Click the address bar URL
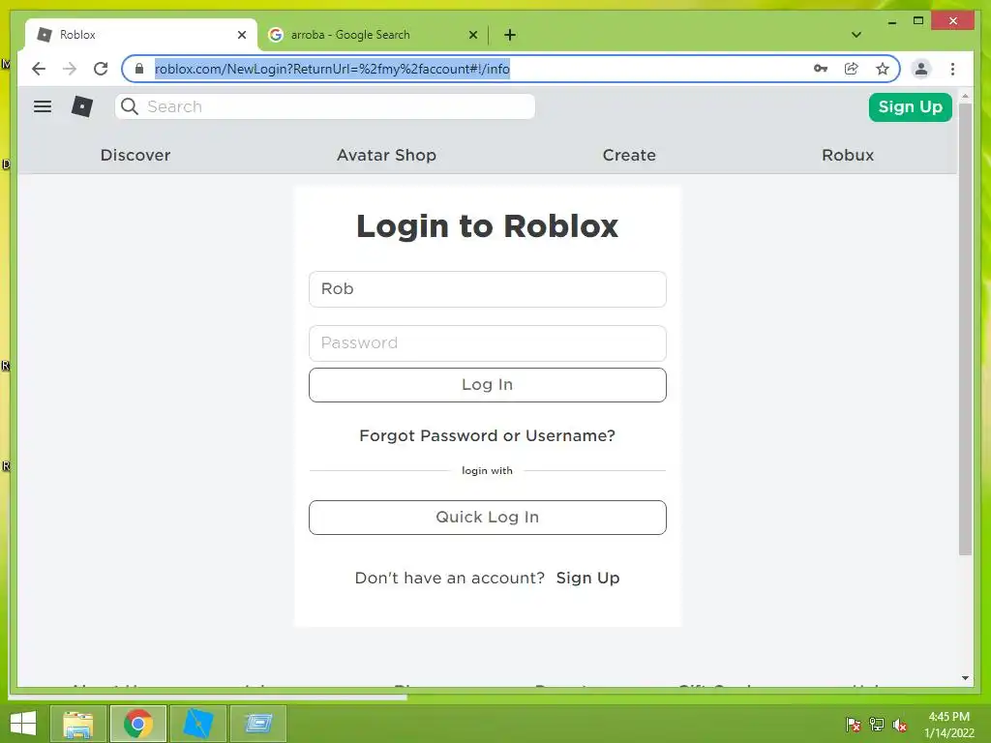 click(x=333, y=69)
